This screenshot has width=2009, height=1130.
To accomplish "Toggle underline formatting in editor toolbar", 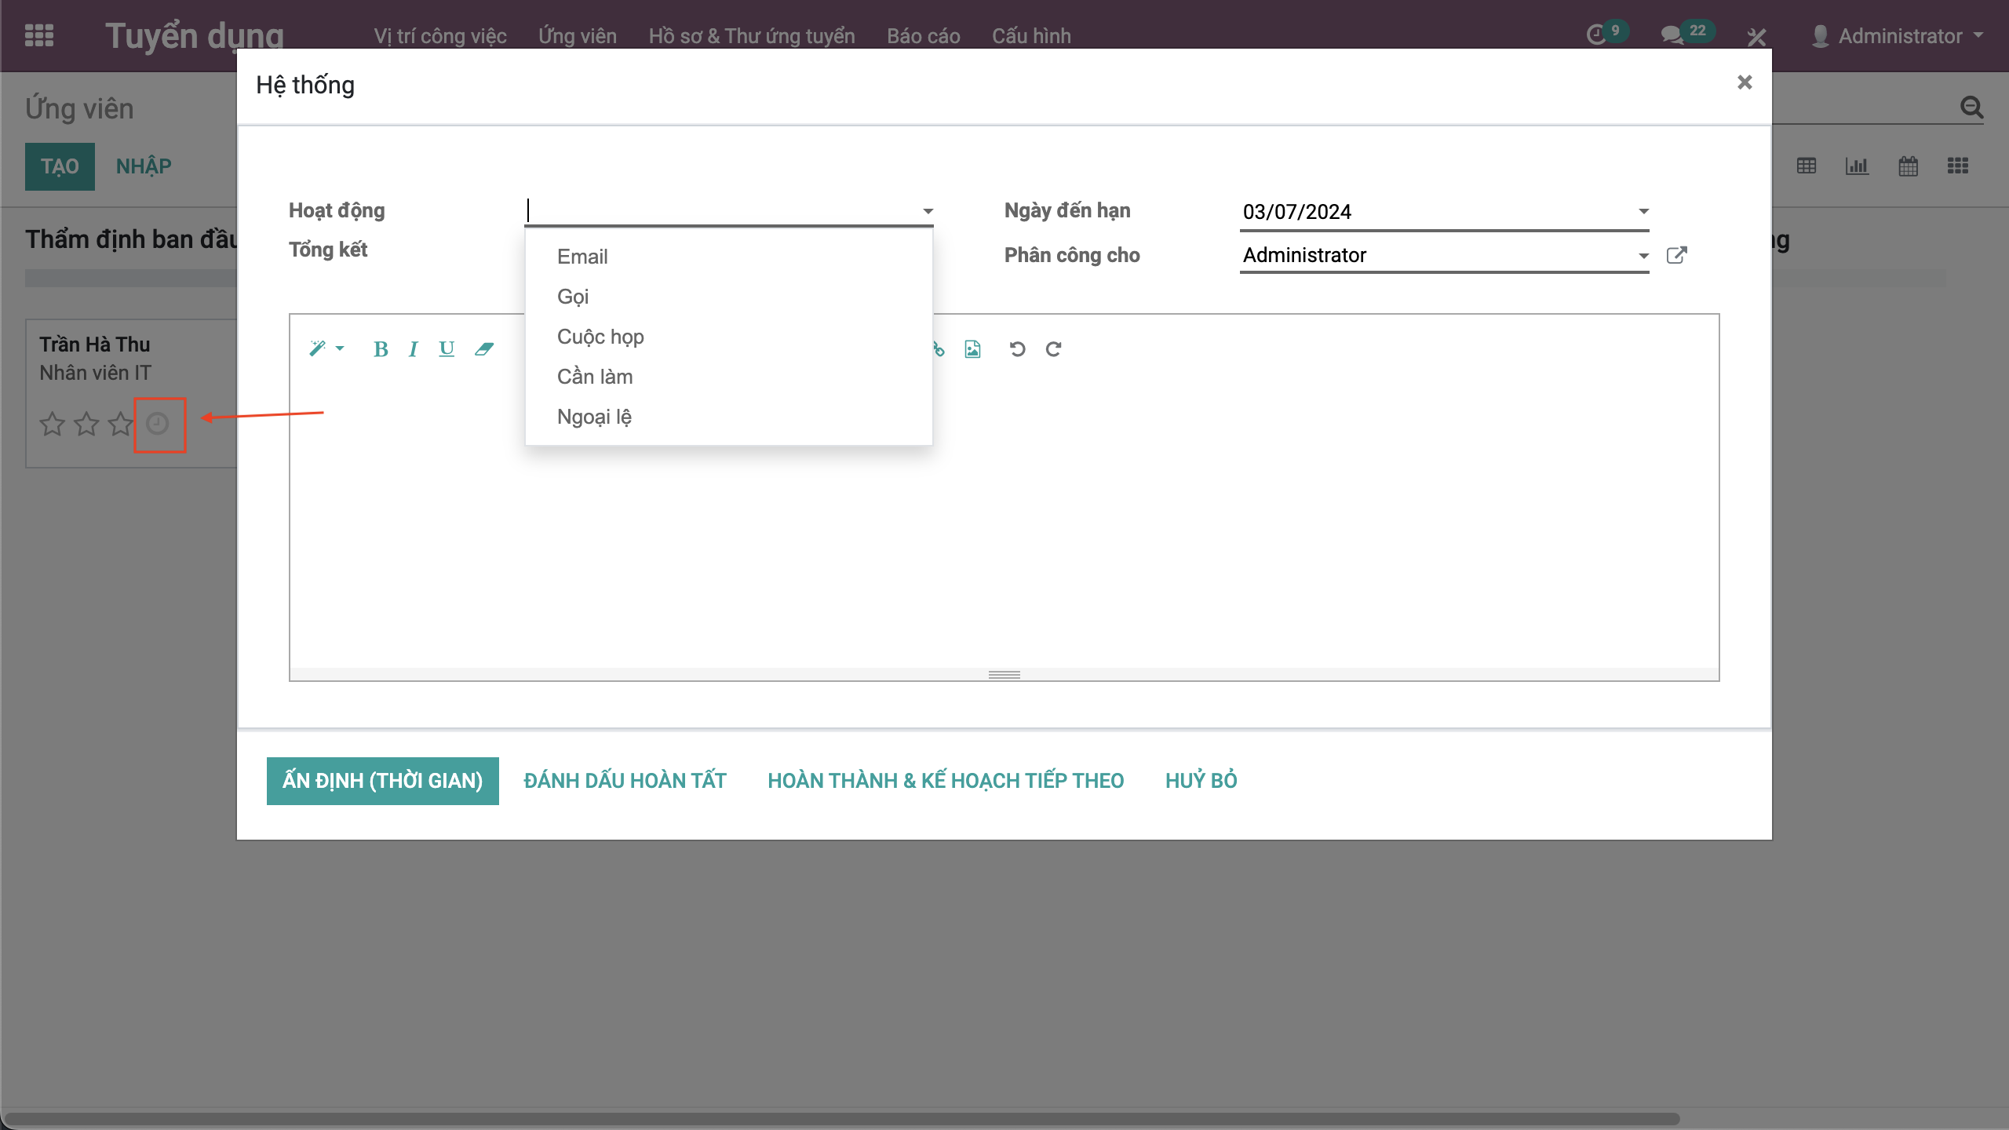I will (447, 349).
